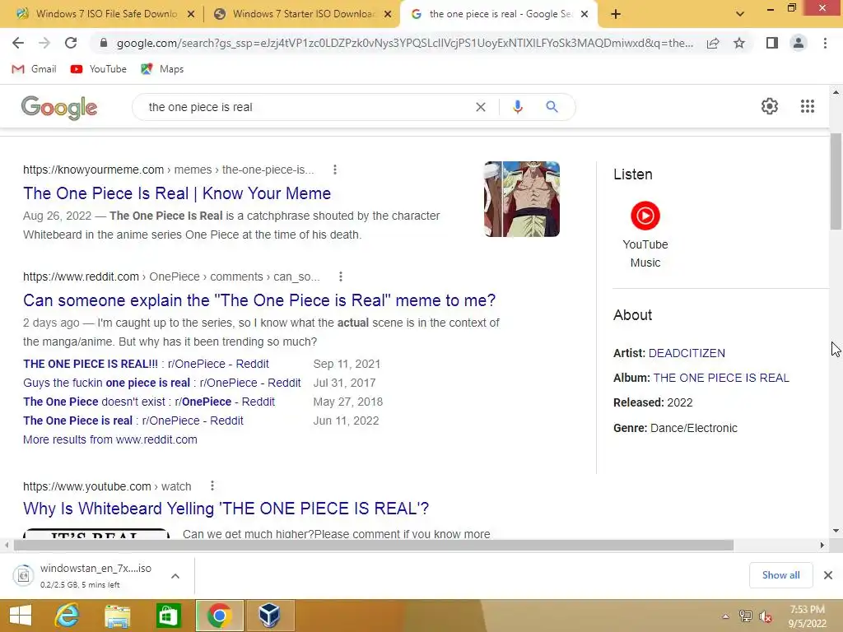Image resolution: width=843 pixels, height=632 pixels.
Task: Click the Whitebeard thumbnail image
Action: pyautogui.click(x=521, y=199)
